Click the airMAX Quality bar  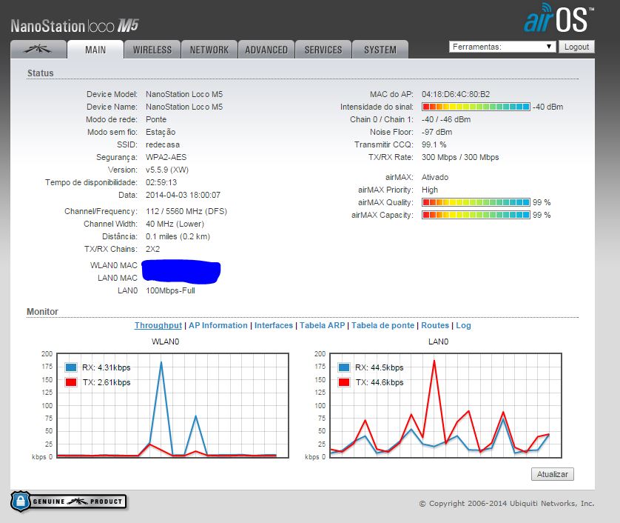pos(476,202)
